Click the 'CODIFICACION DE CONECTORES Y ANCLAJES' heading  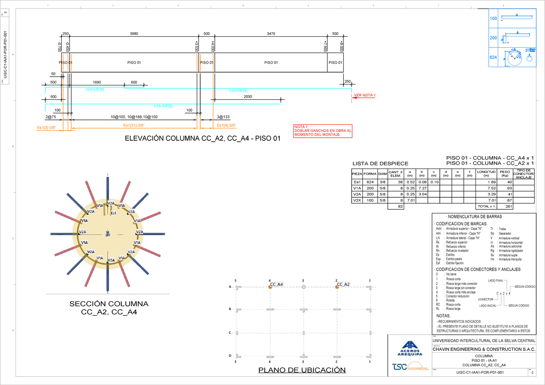[x=478, y=269]
